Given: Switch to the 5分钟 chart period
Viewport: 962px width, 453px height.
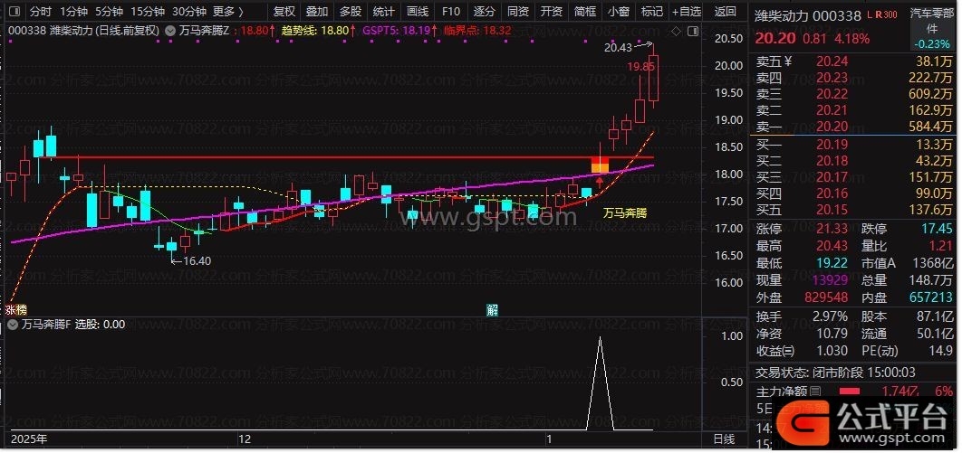Looking at the screenshot, I should pos(109,11).
